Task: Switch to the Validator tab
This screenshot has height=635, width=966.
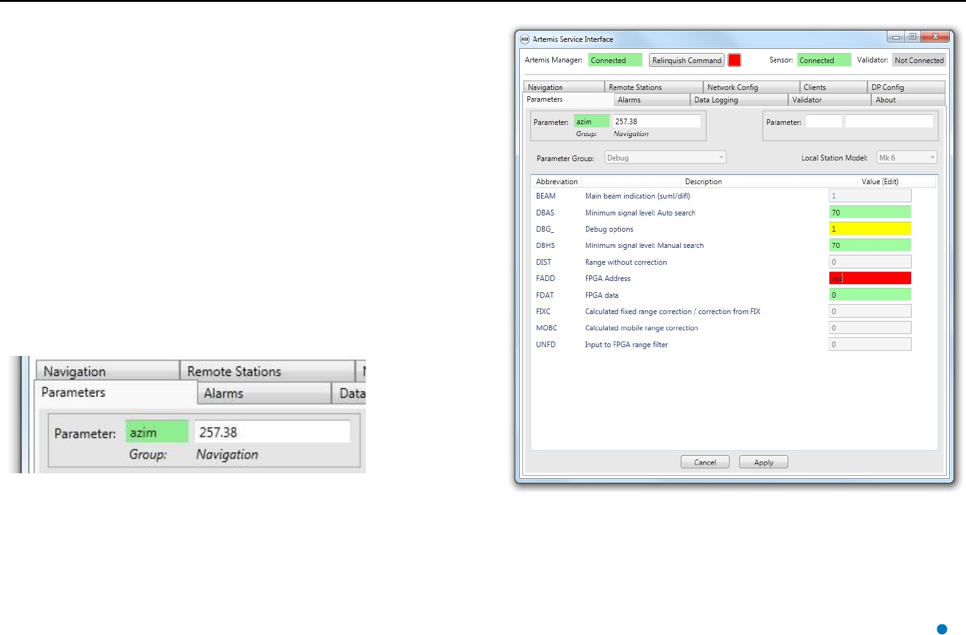Action: (x=829, y=100)
